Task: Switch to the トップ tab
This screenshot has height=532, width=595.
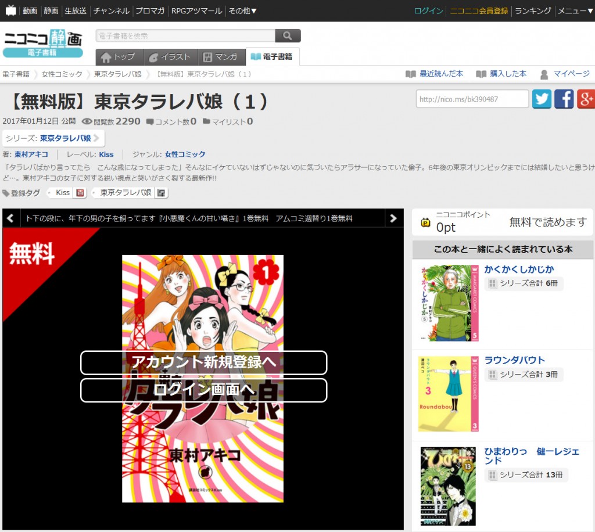Action: point(120,57)
